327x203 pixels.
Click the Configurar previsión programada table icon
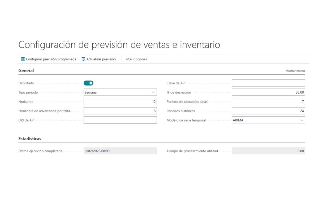coord(23,59)
